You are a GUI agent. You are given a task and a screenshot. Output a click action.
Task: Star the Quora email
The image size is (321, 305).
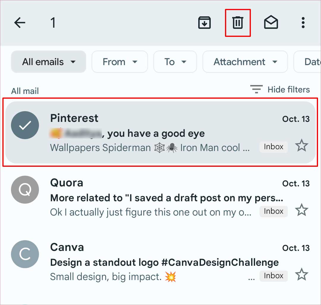tap(302, 210)
